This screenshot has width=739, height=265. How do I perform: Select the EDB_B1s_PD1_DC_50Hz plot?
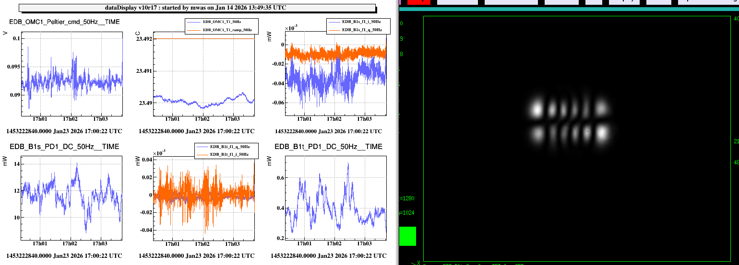tap(72, 196)
